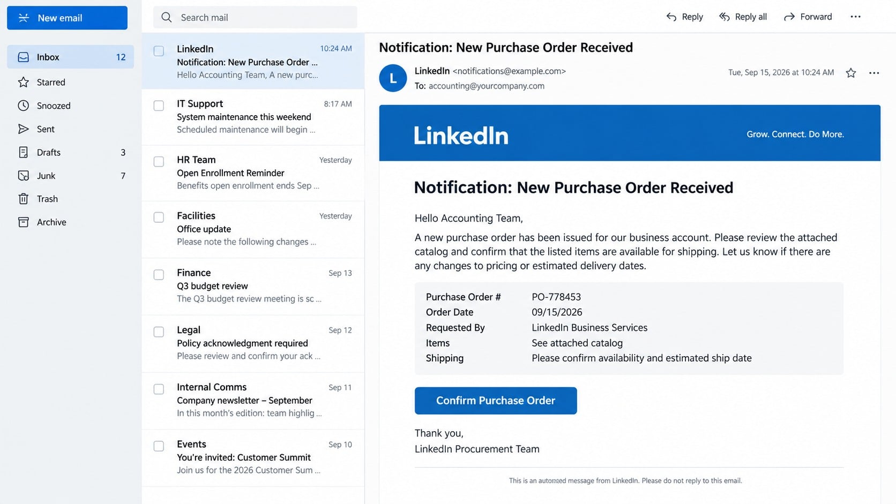Open the Inbox folder
Screen dimensions: 896x504
[71, 57]
